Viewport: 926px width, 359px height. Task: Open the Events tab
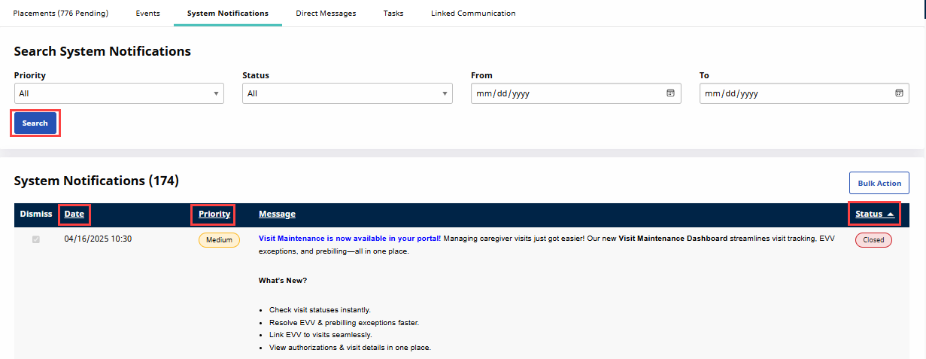coord(147,14)
